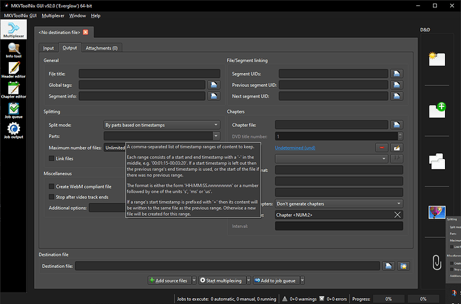Viewport: 461px width, 304px height.
Task: Browse for the Destination file path
Action: [390, 266]
